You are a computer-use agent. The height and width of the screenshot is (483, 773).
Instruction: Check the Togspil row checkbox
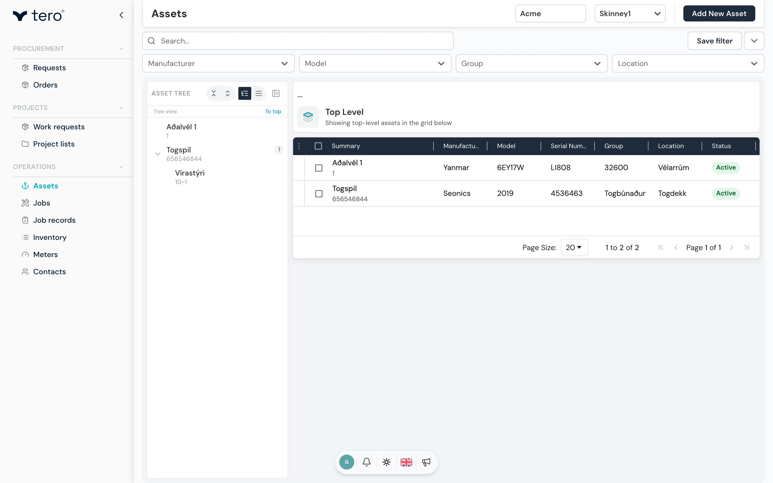319,193
